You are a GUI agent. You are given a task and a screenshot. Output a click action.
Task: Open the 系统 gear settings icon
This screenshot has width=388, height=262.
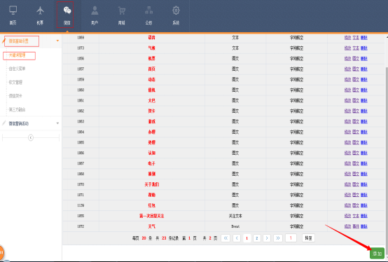tap(176, 11)
